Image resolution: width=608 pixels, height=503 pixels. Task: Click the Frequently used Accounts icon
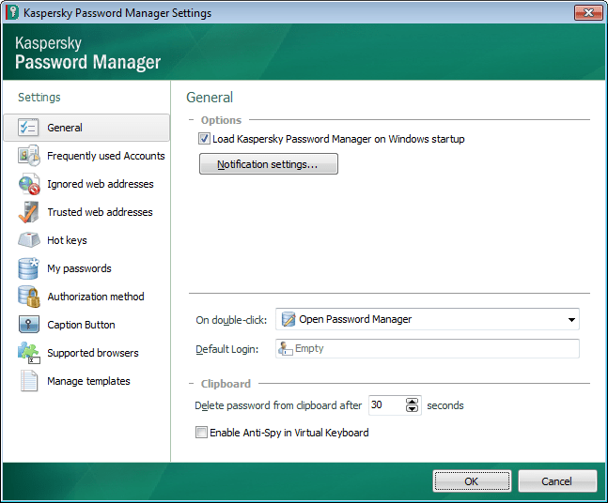(28, 156)
